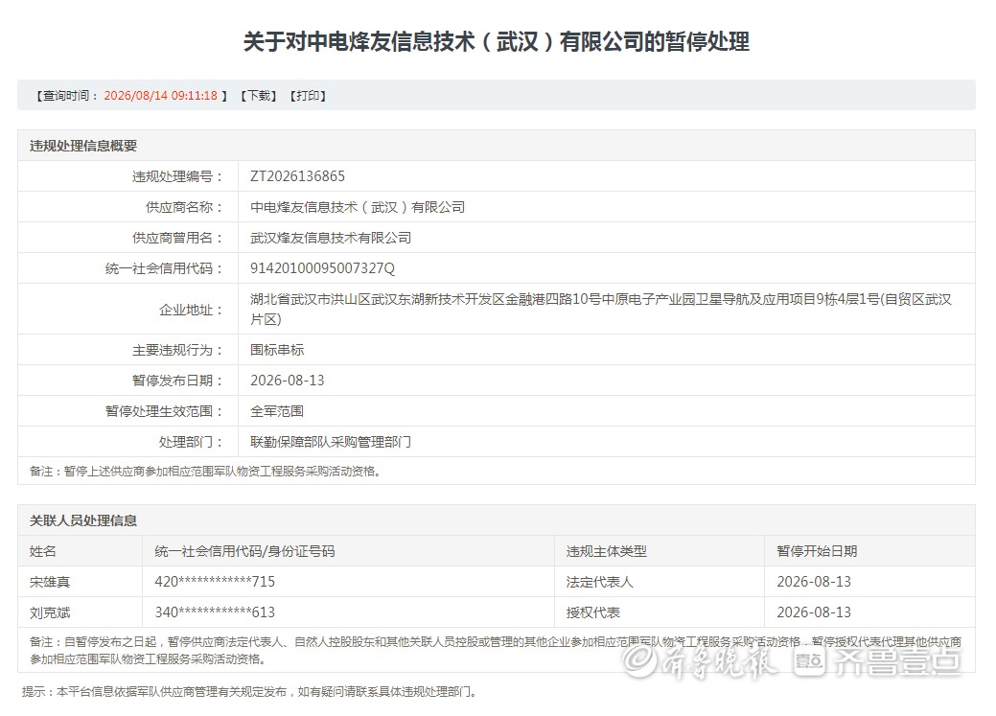
Task: Select the 暂停发布日期 value 2026-08-13
Action: click(x=288, y=380)
